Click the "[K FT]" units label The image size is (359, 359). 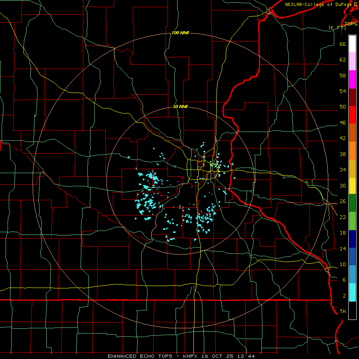337,28
